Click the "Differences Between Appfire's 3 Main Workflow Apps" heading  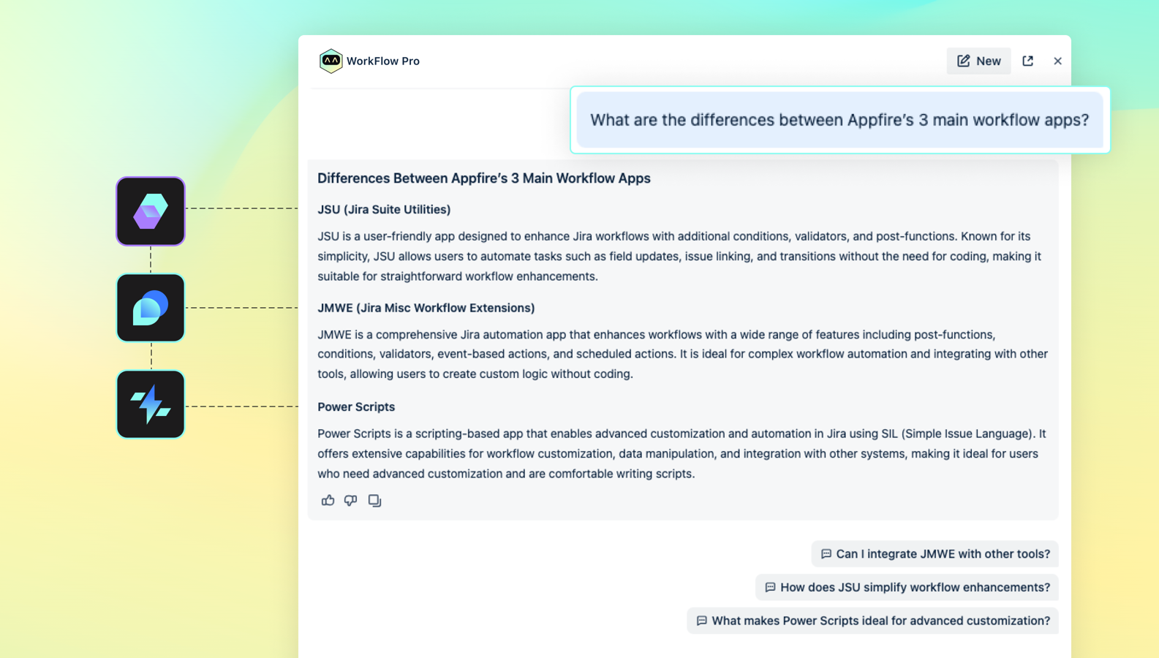(484, 178)
